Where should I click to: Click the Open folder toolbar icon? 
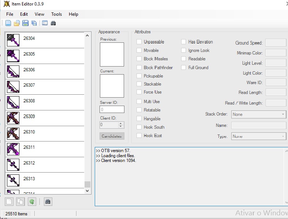click(17, 23)
